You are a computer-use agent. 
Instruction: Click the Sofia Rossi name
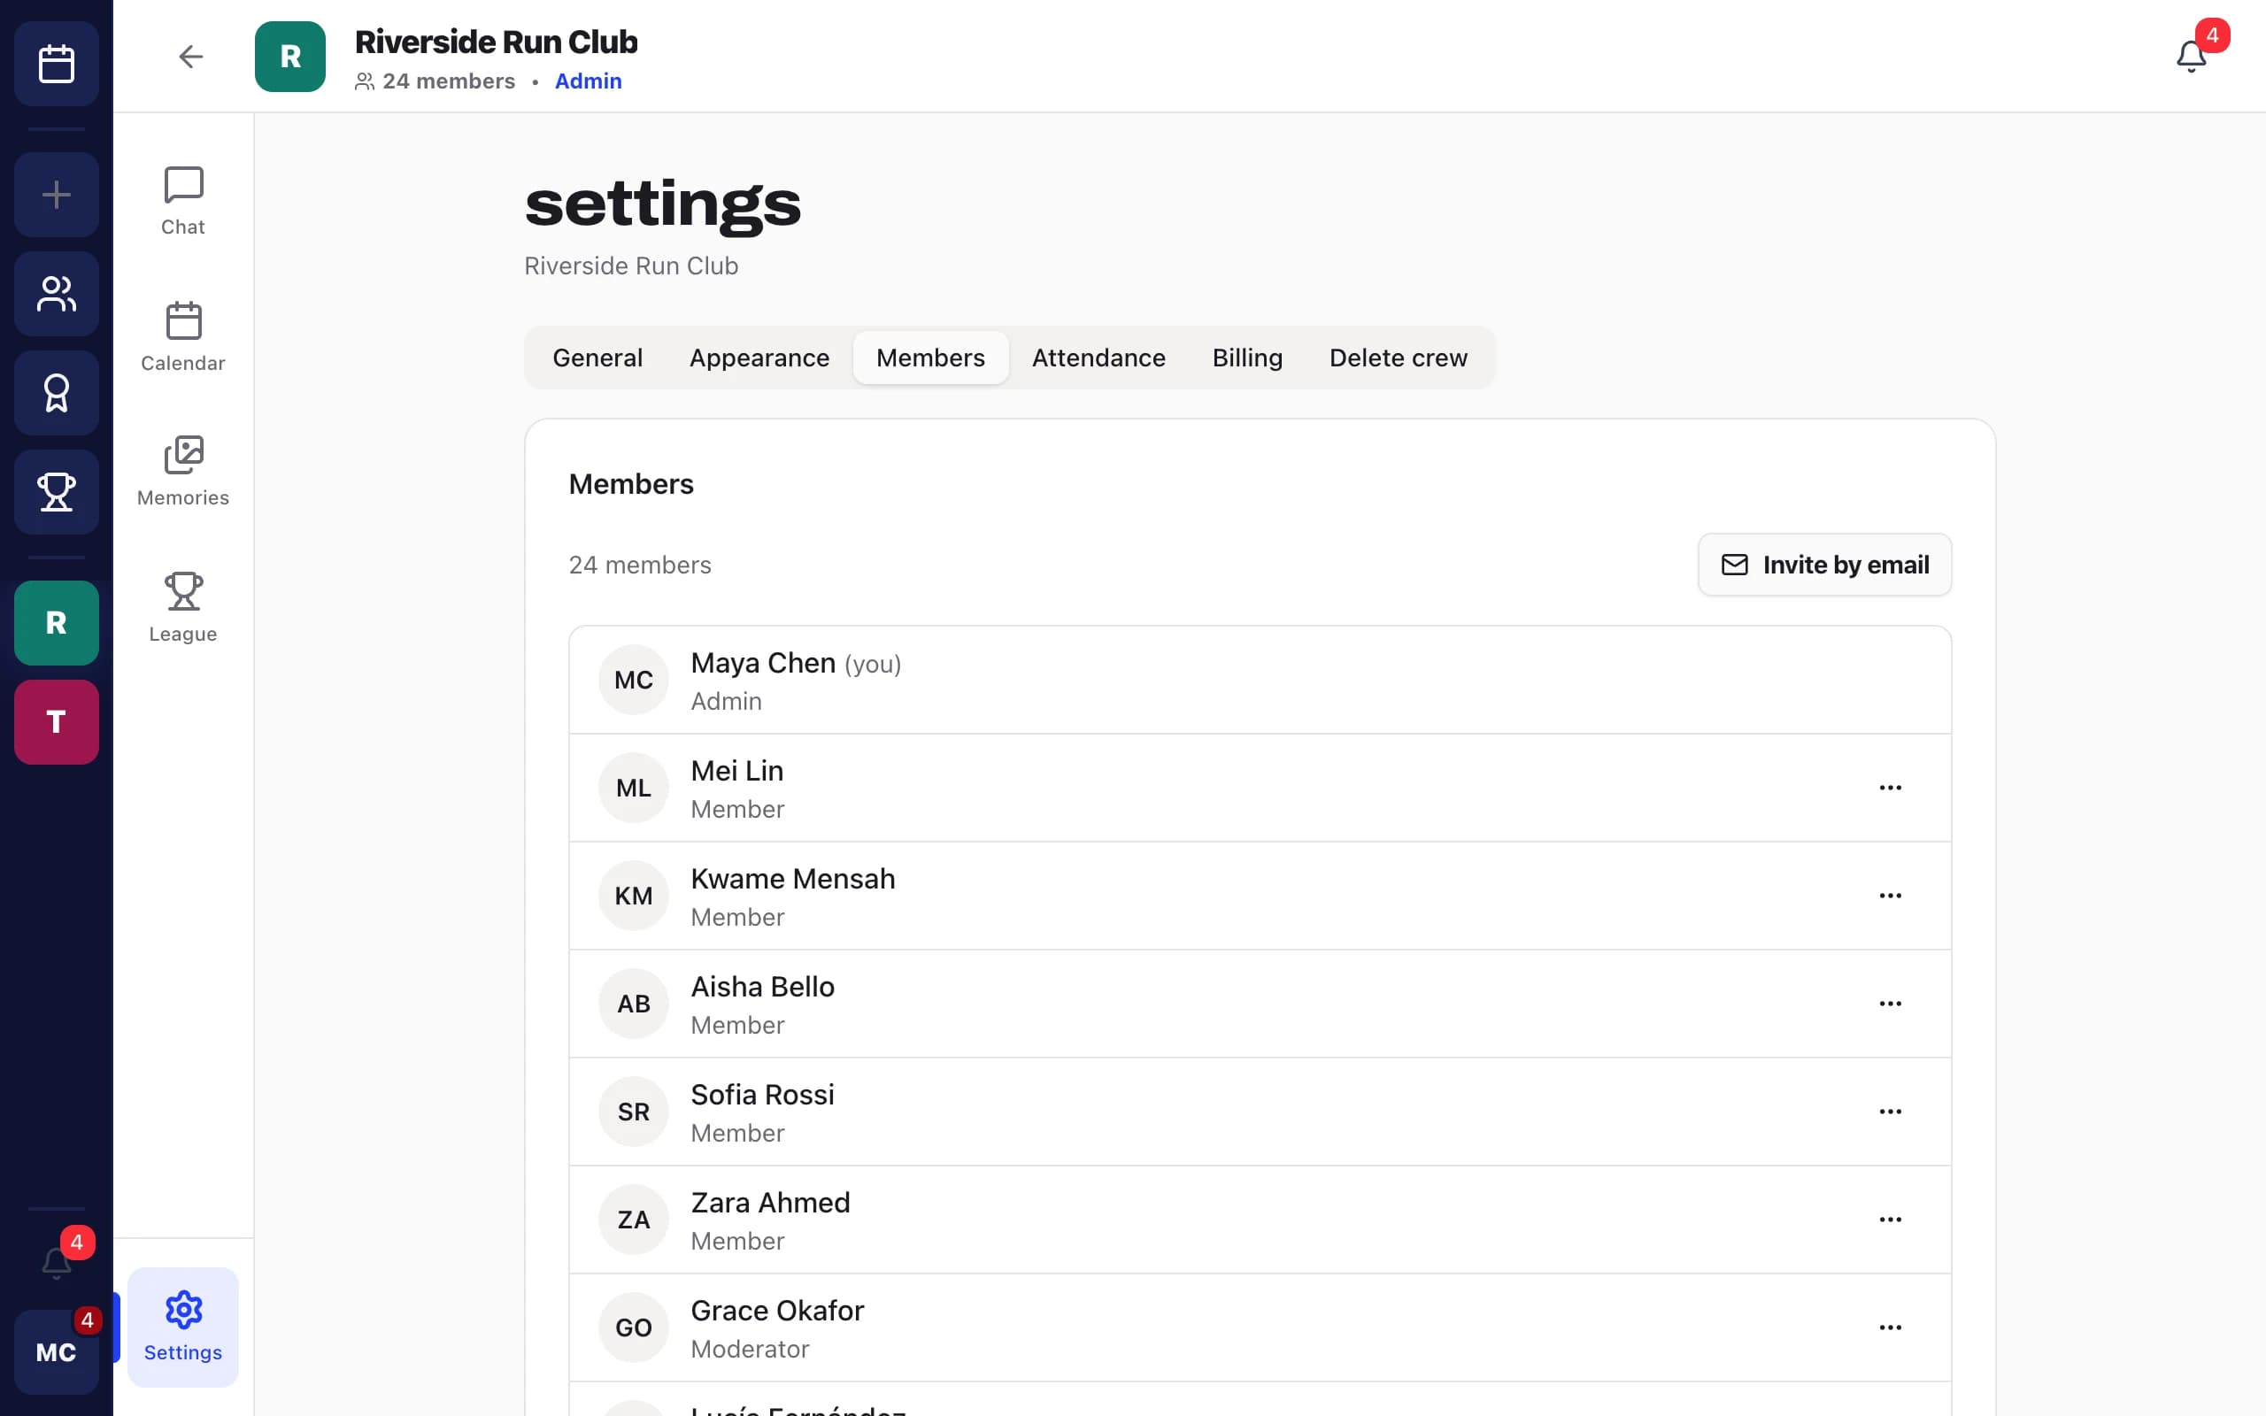762,1095
